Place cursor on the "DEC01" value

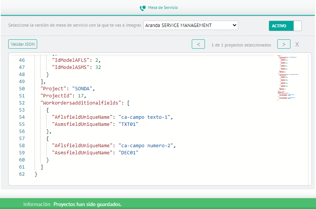[x=128, y=152]
